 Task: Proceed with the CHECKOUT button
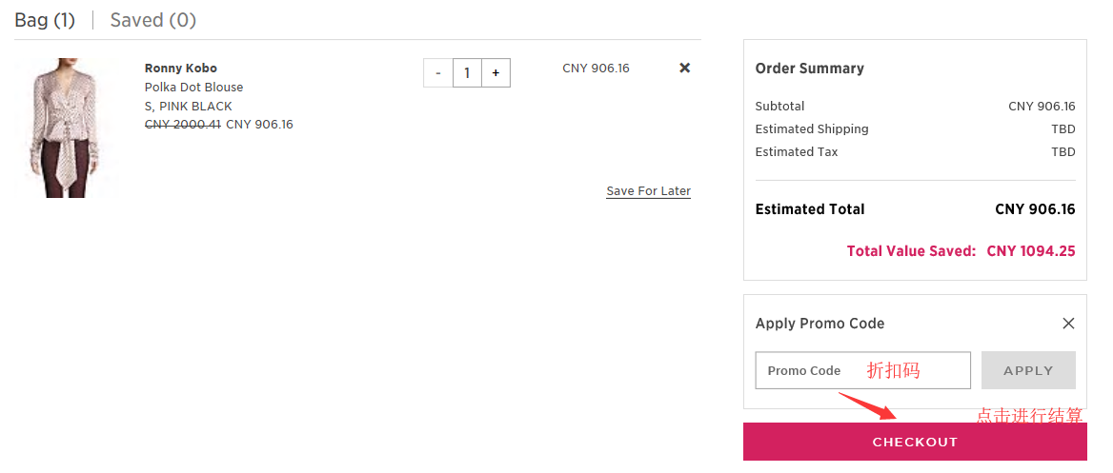915,442
